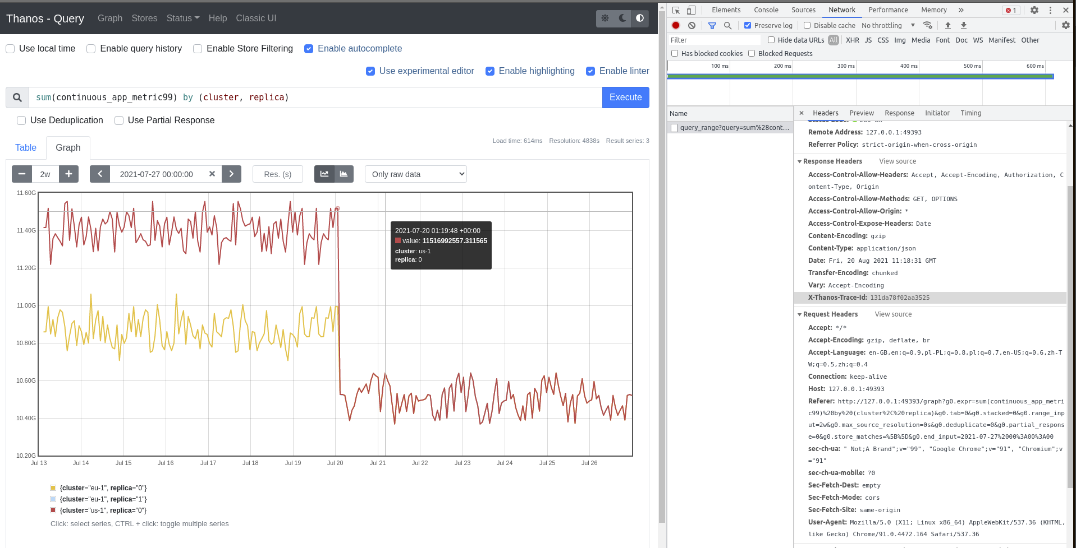Open the Only raw data dropdown
This screenshot has height=548, width=1076.
[415, 174]
